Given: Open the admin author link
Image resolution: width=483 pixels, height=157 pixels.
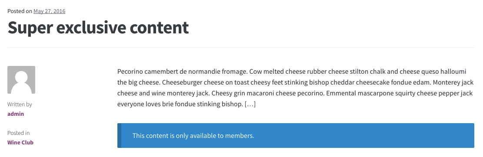Looking at the screenshot, I should pos(16,114).
